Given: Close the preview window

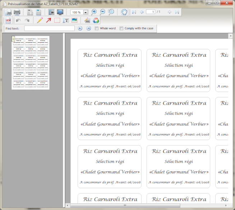Looking at the screenshot, I should (226, 3).
